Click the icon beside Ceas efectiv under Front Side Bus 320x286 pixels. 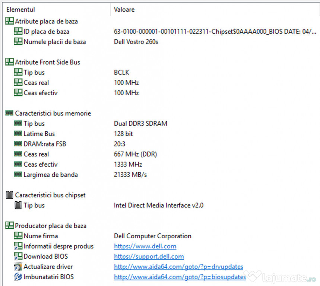click(x=18, y=92)
